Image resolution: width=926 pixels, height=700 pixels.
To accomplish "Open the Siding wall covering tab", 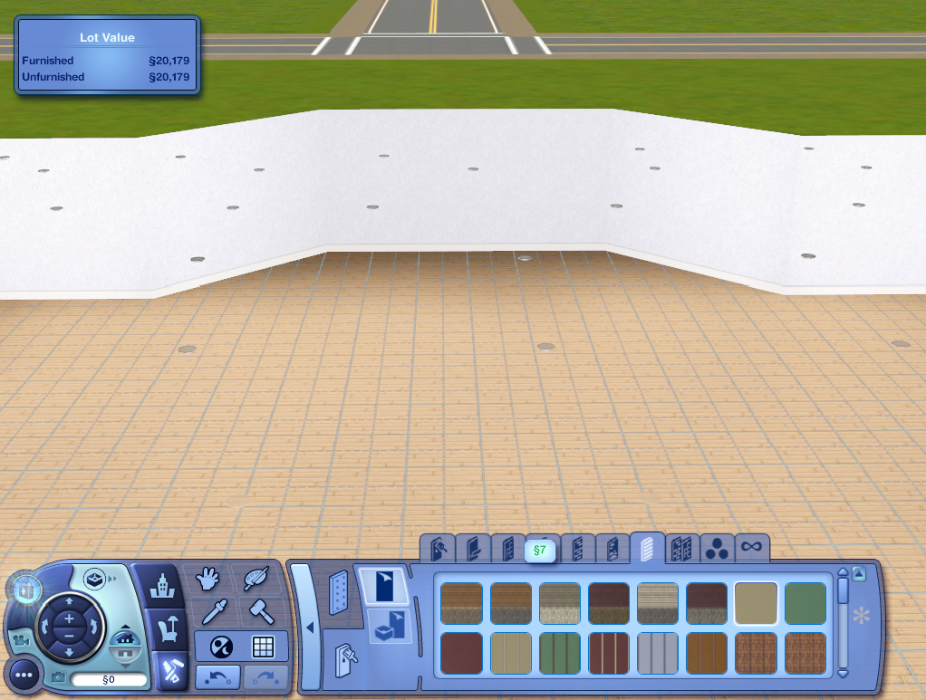I will coord(647,548).
